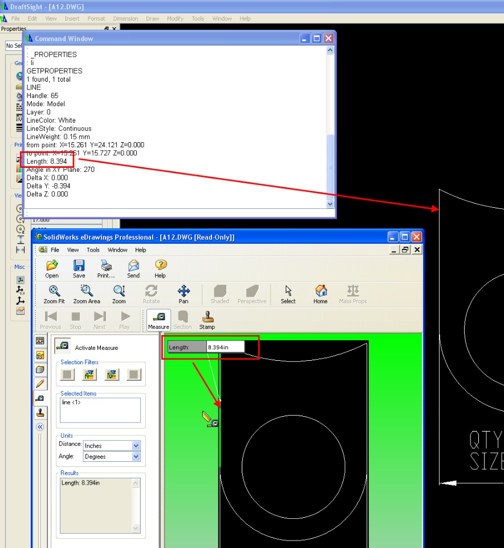The height and width of the screenshot is (548, 504).
Task: Open the eDrawings Window menu
Action: 117,250
